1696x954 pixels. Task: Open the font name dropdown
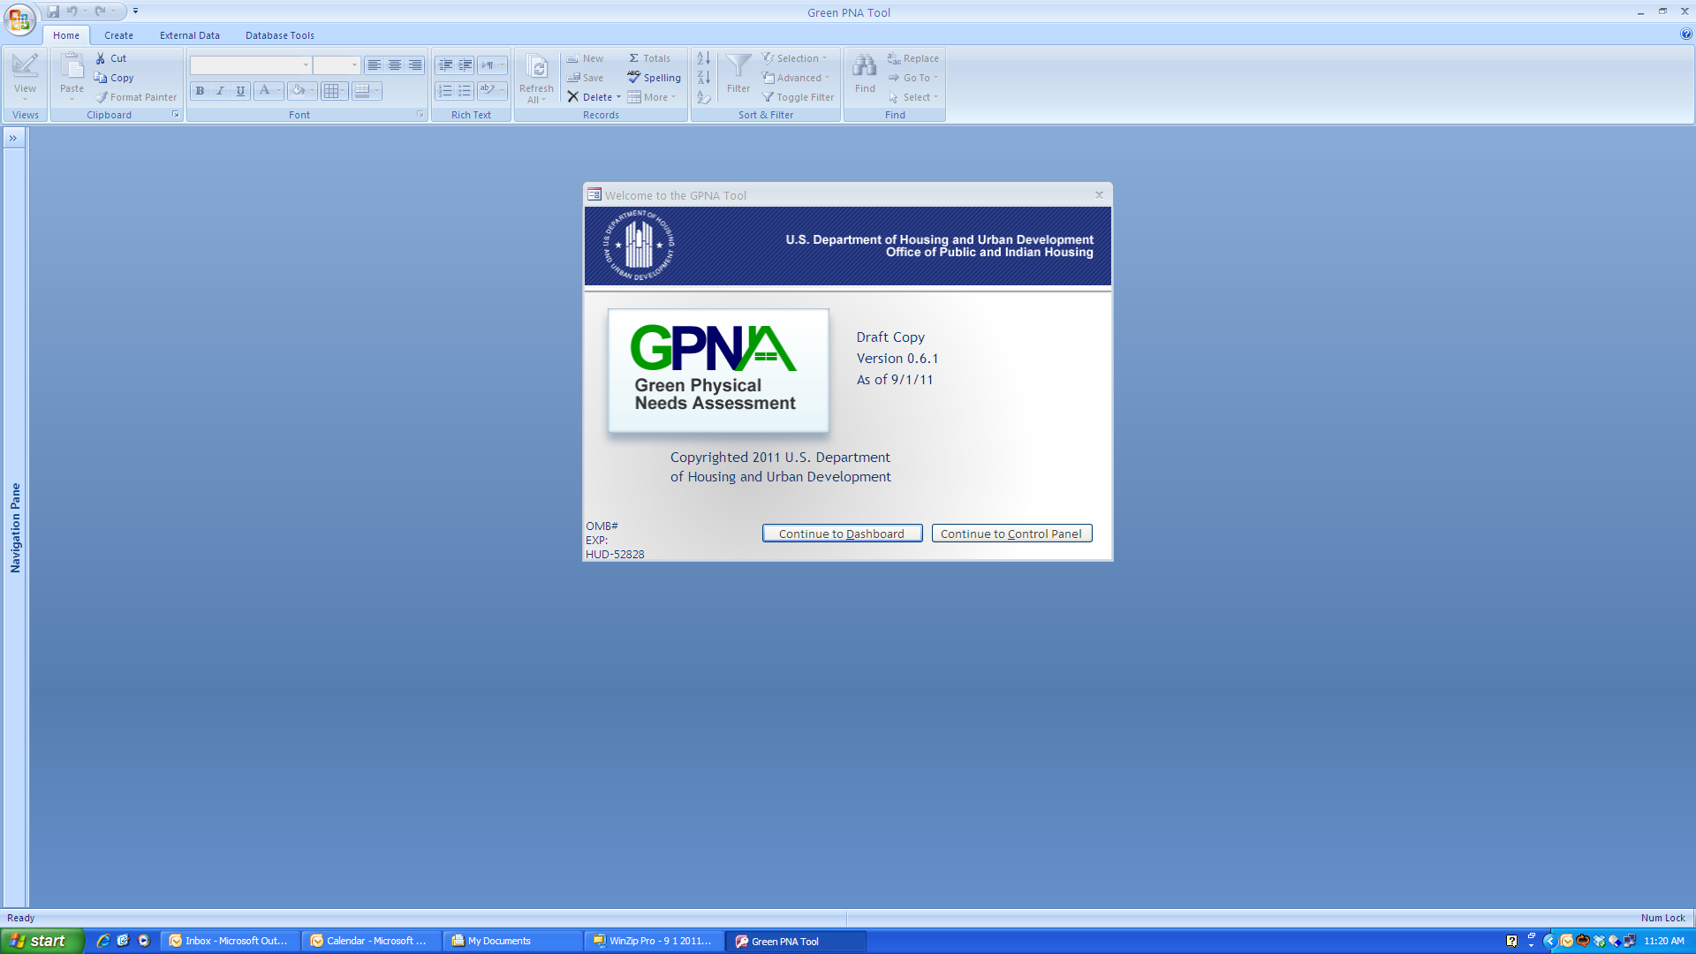306,65
